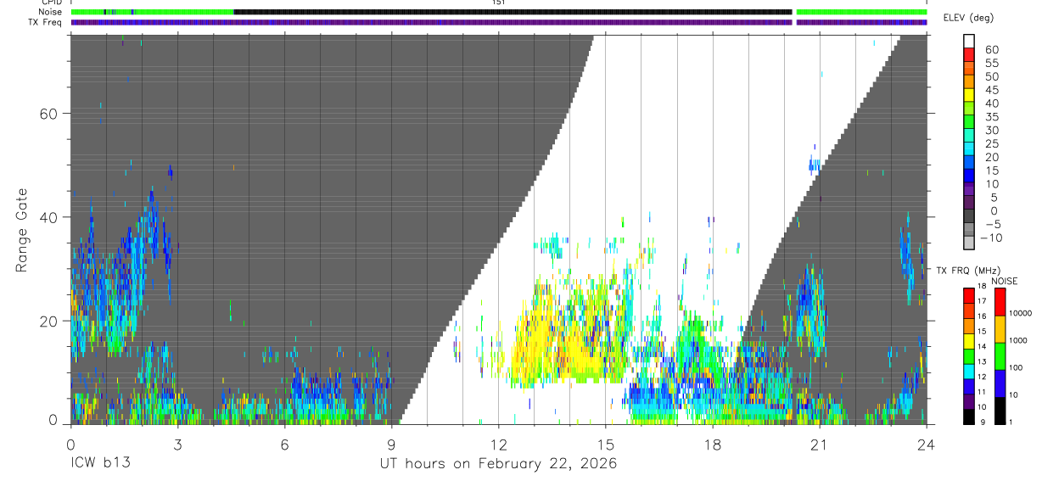Click the '17' label on the TX FRQ scale
The width and height of the screenshot is (1042, 481).
coord(982,301)
